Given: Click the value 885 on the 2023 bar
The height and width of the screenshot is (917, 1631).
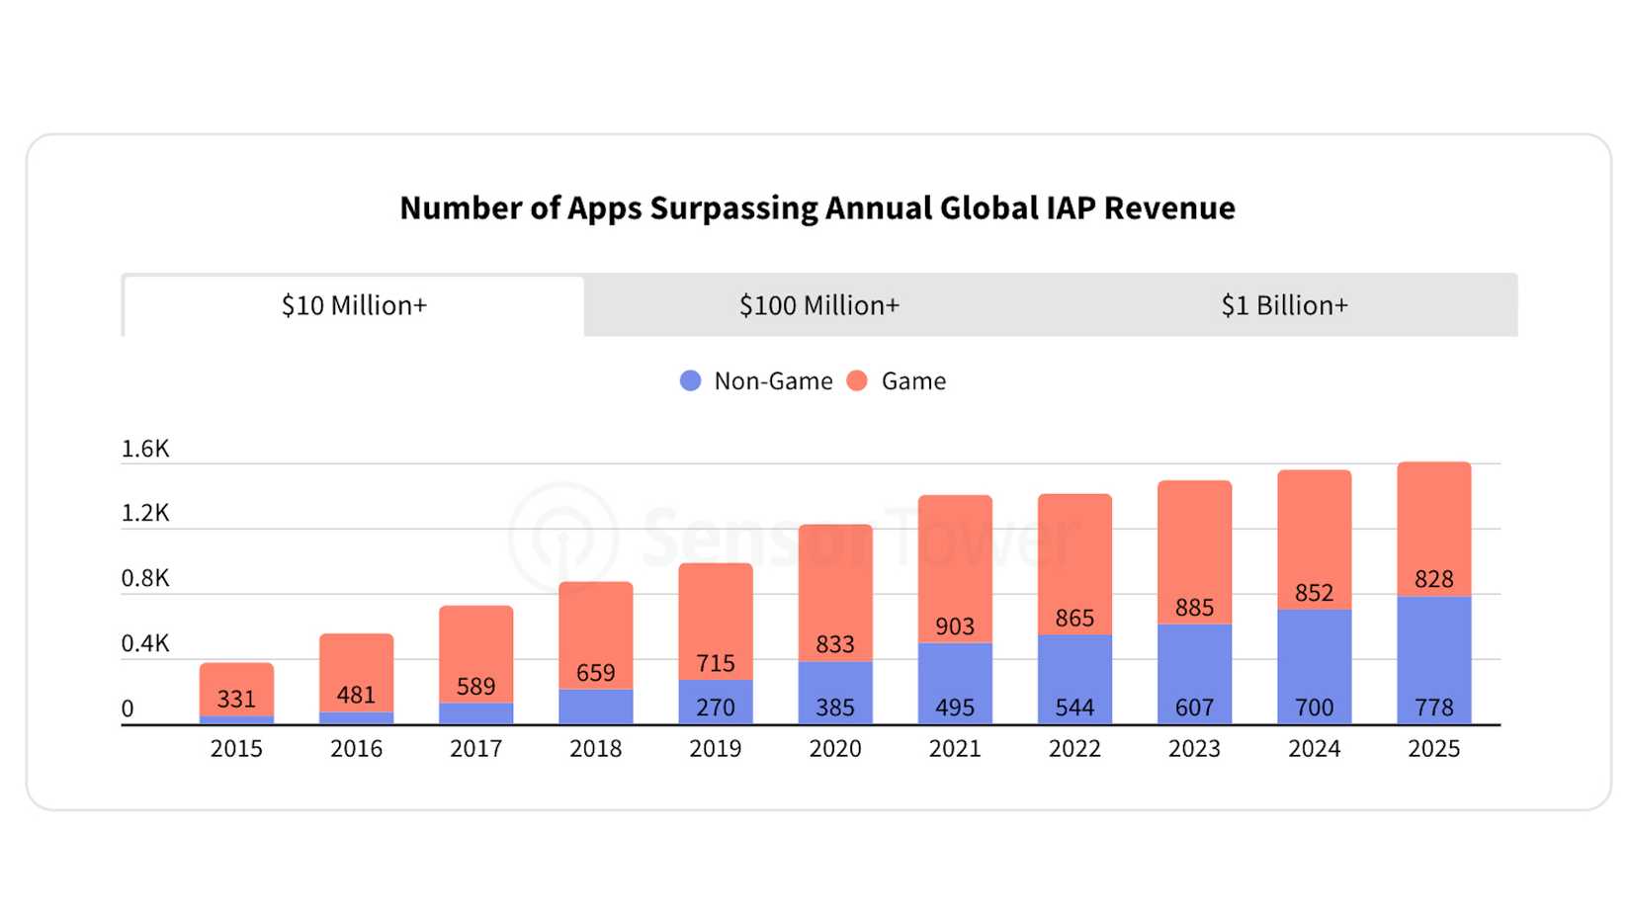Looking at the screenshot, I should pyautogui.click(x=1194, y=607).
